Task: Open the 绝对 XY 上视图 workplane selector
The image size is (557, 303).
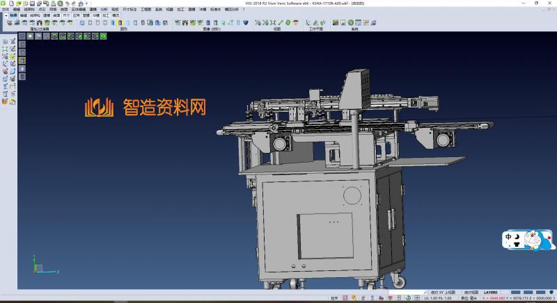Action: (x=443, y=293)
